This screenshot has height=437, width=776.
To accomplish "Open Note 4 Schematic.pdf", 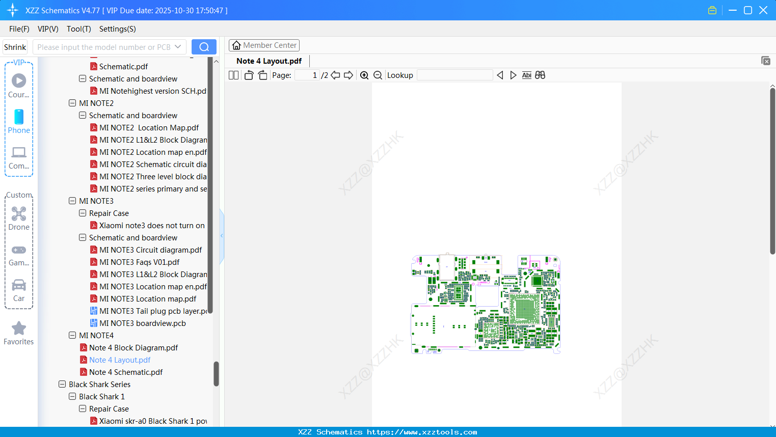I will [x=121, y=372].
